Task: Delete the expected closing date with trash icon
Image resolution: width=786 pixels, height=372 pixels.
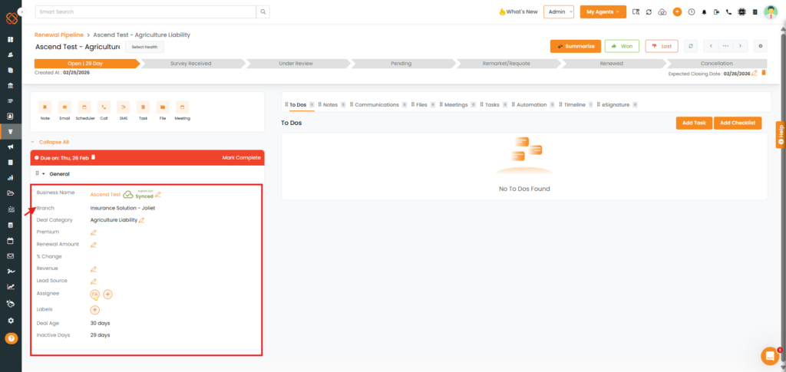Action: pyautogui.click(x=763, y=73)
